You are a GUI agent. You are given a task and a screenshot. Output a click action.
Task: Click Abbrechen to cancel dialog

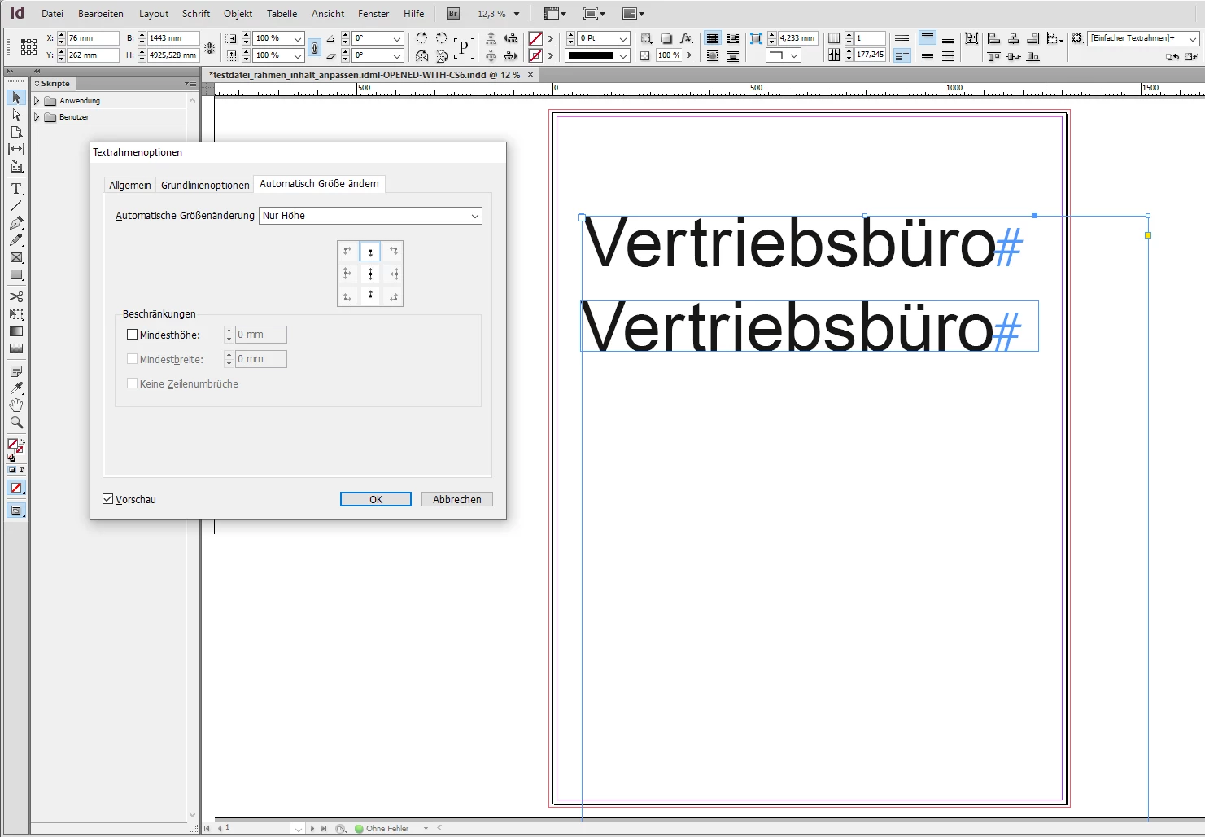tap(457, 499)
